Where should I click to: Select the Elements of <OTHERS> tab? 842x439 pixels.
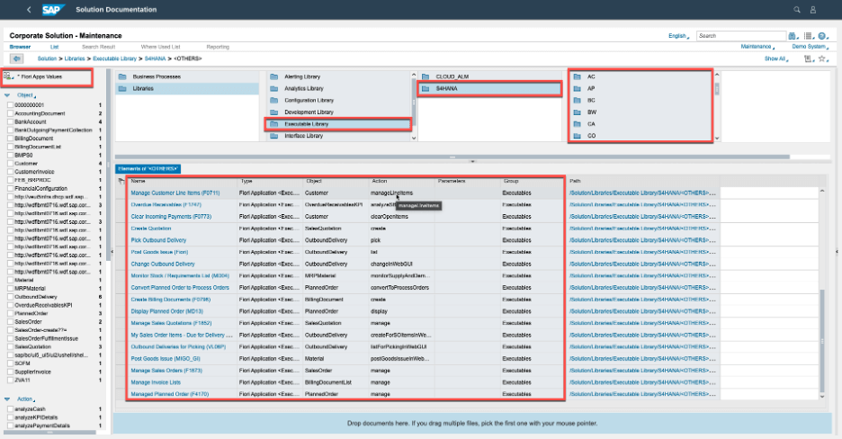click(148, 168)
